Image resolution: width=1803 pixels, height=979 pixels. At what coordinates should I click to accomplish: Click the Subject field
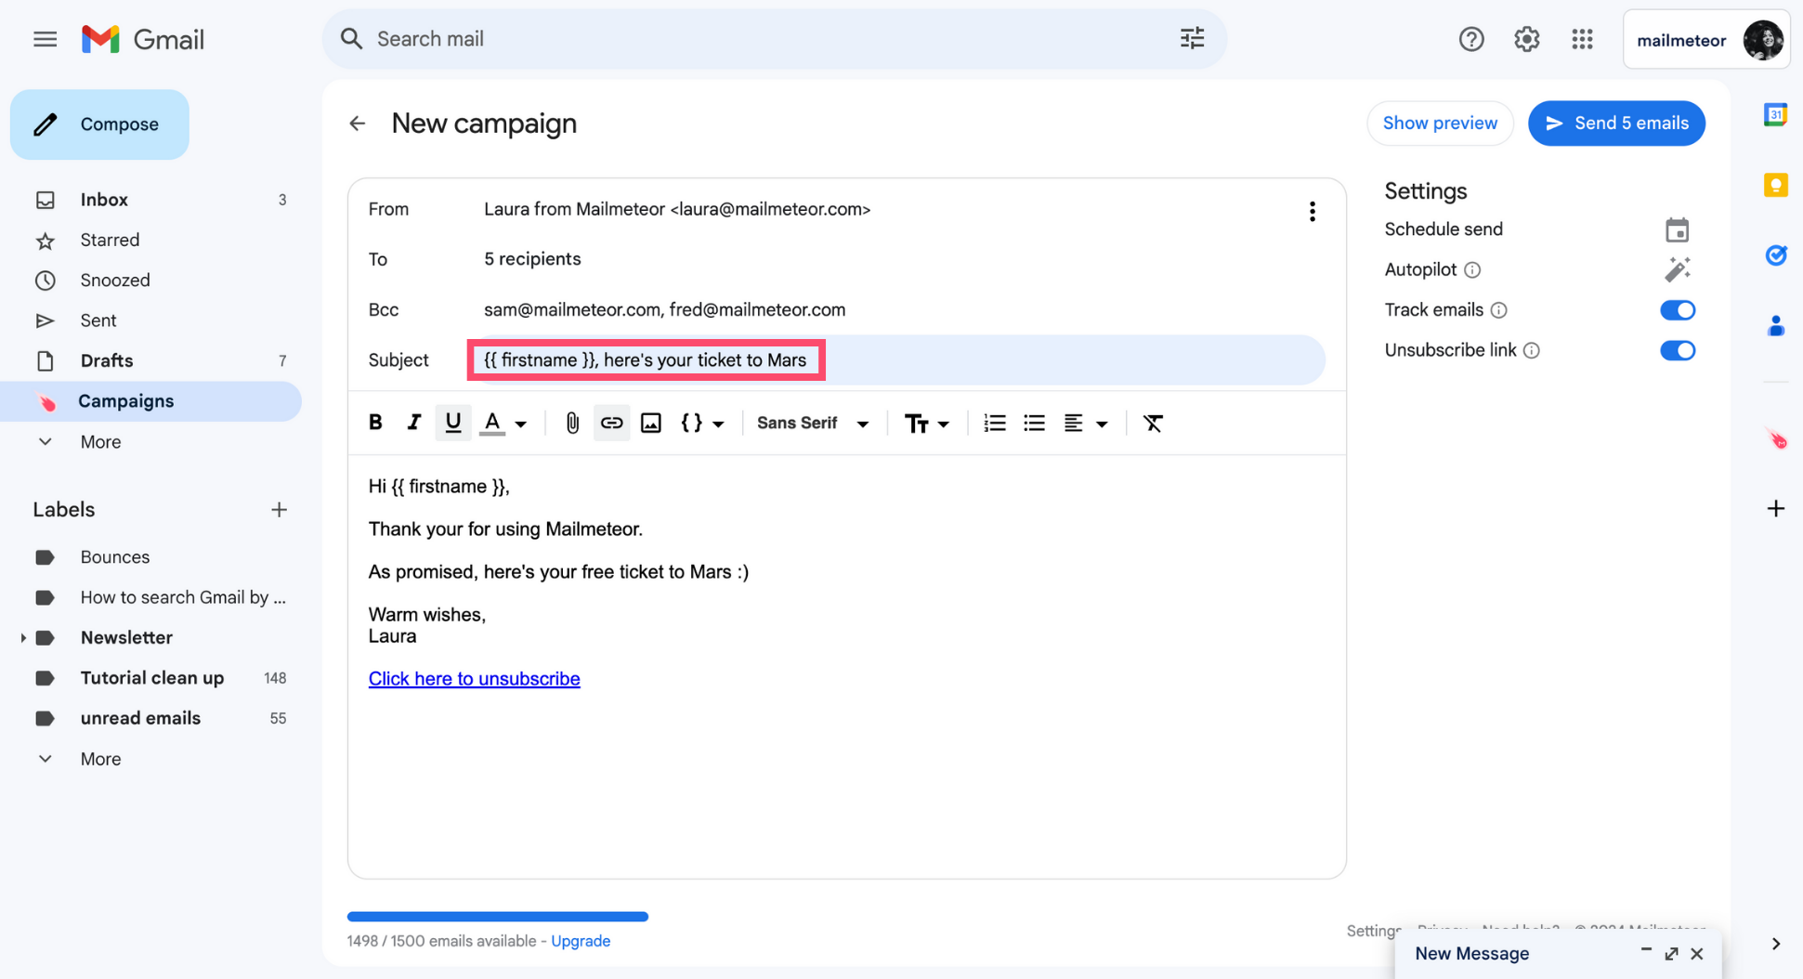(897, 360)
